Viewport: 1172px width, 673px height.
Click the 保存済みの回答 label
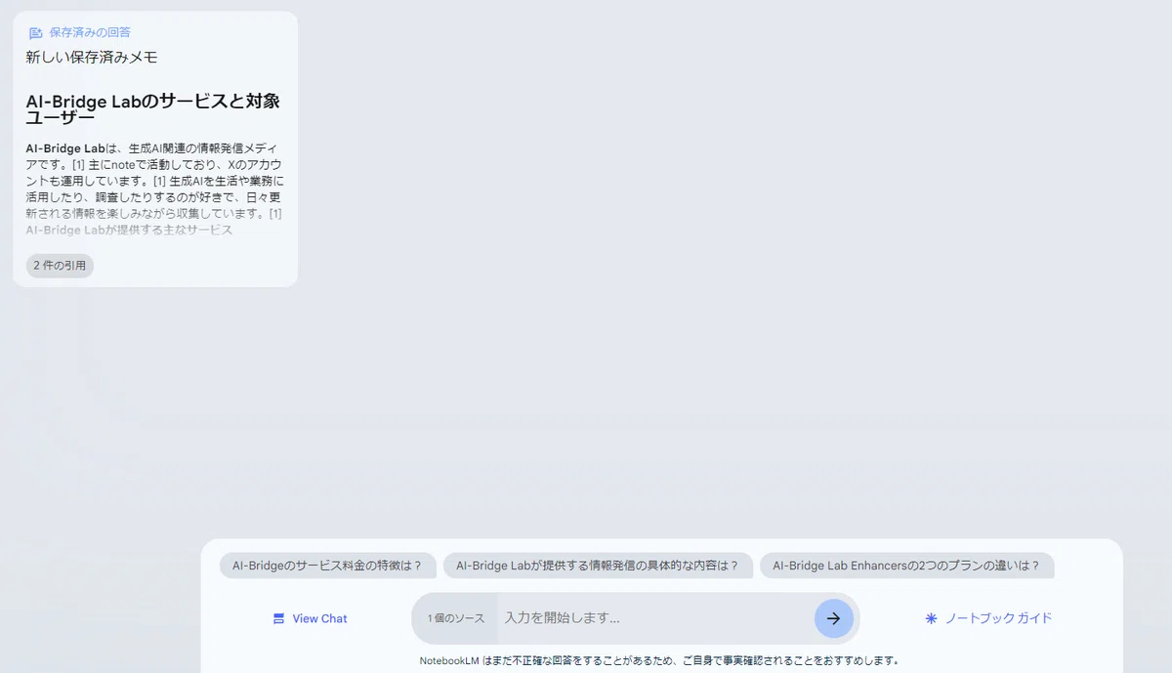(x=90, y=32)
